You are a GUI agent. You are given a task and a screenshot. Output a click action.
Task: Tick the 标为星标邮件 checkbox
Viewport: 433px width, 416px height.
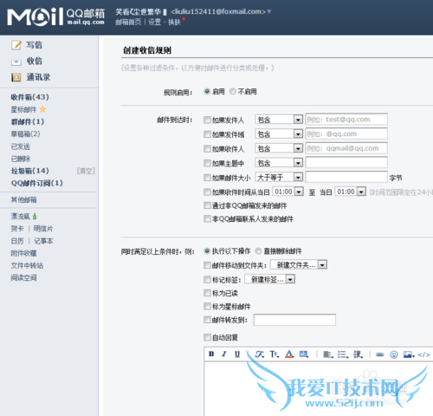[x=207, y=306]
